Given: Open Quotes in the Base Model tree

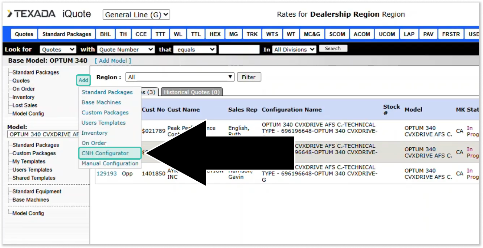Looking at the screenshot, I should click(x=21, y=81).
